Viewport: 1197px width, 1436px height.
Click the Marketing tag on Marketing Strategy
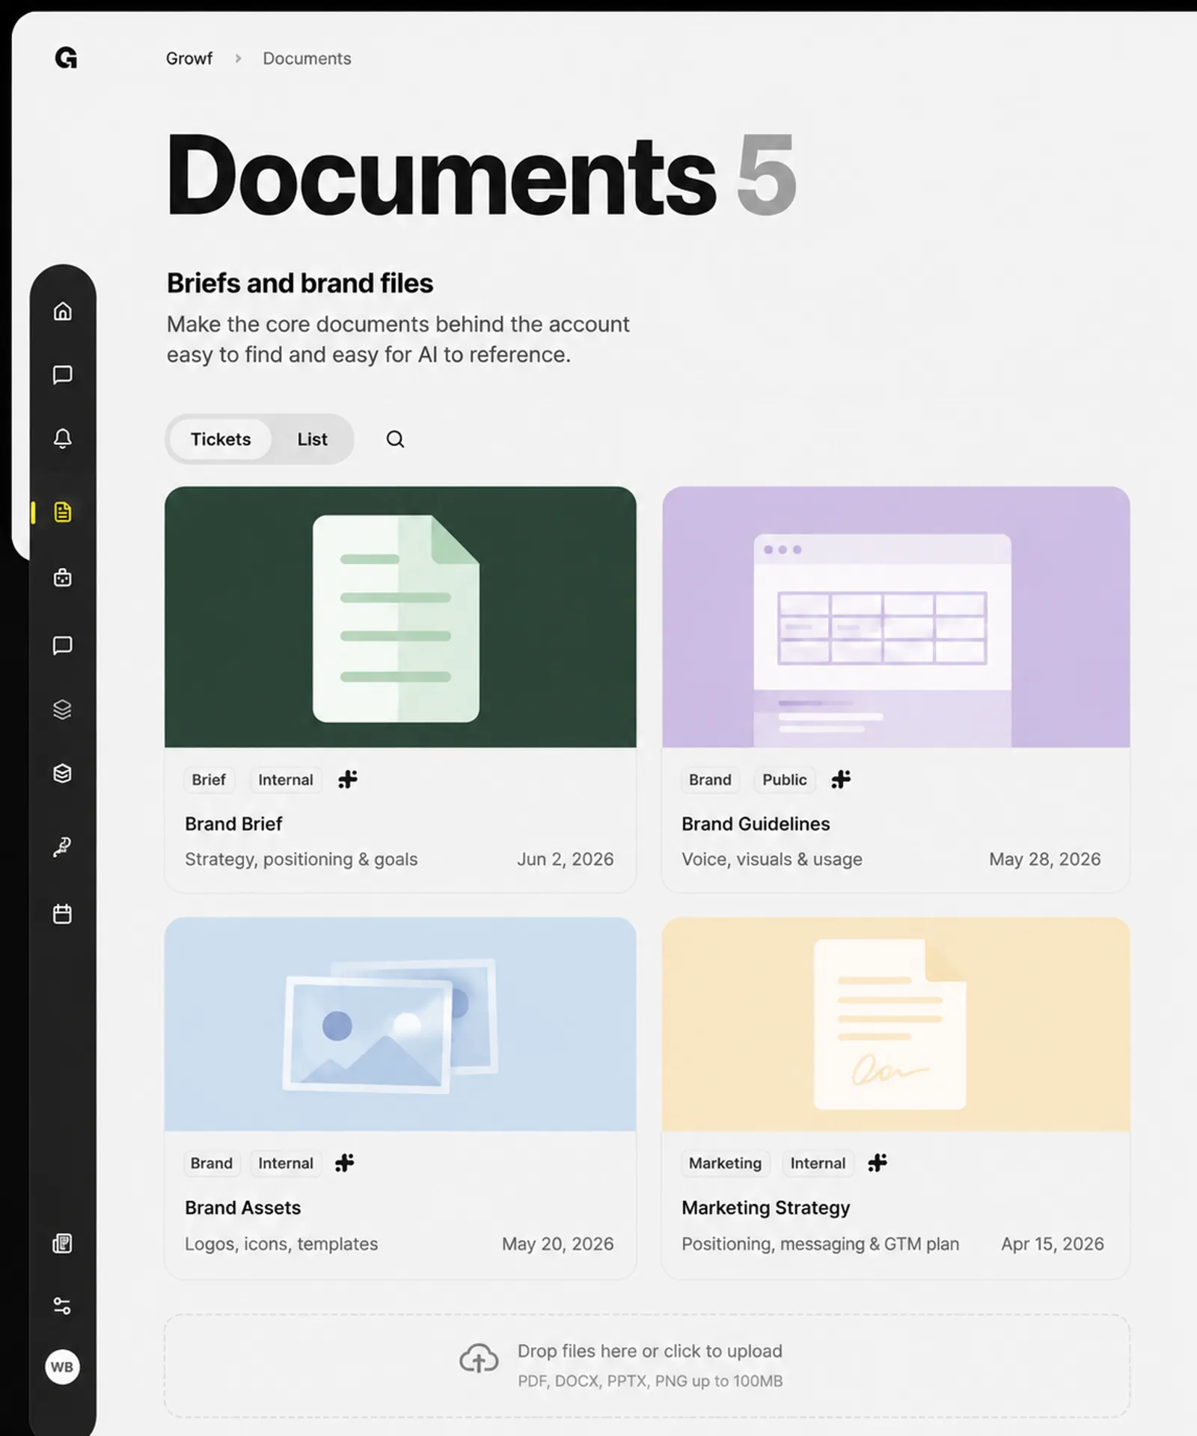click(x=725, y=1163)
